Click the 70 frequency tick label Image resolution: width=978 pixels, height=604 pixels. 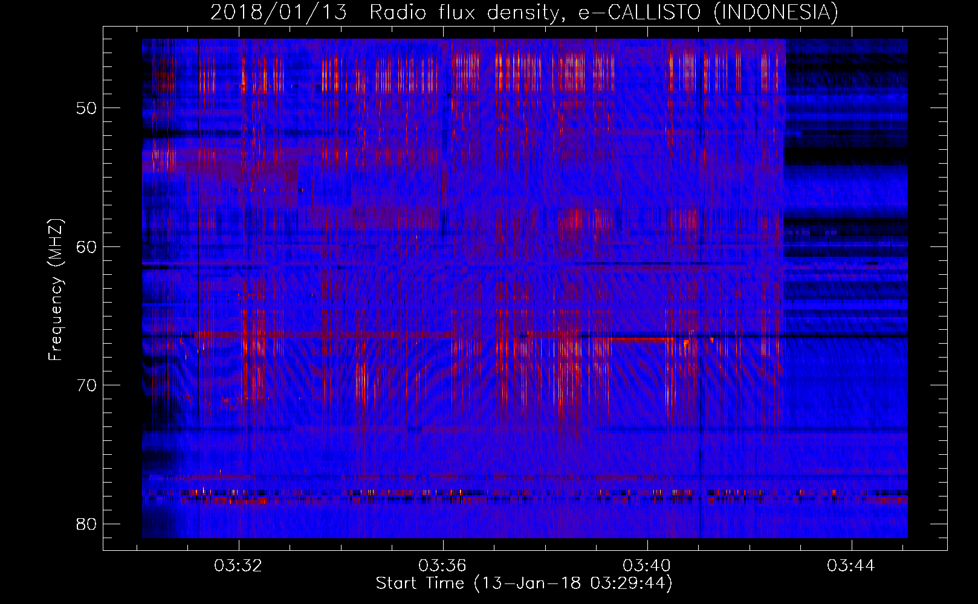86,385
